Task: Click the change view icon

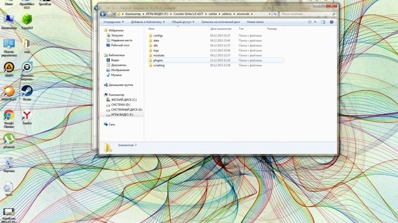Action: 310,22
